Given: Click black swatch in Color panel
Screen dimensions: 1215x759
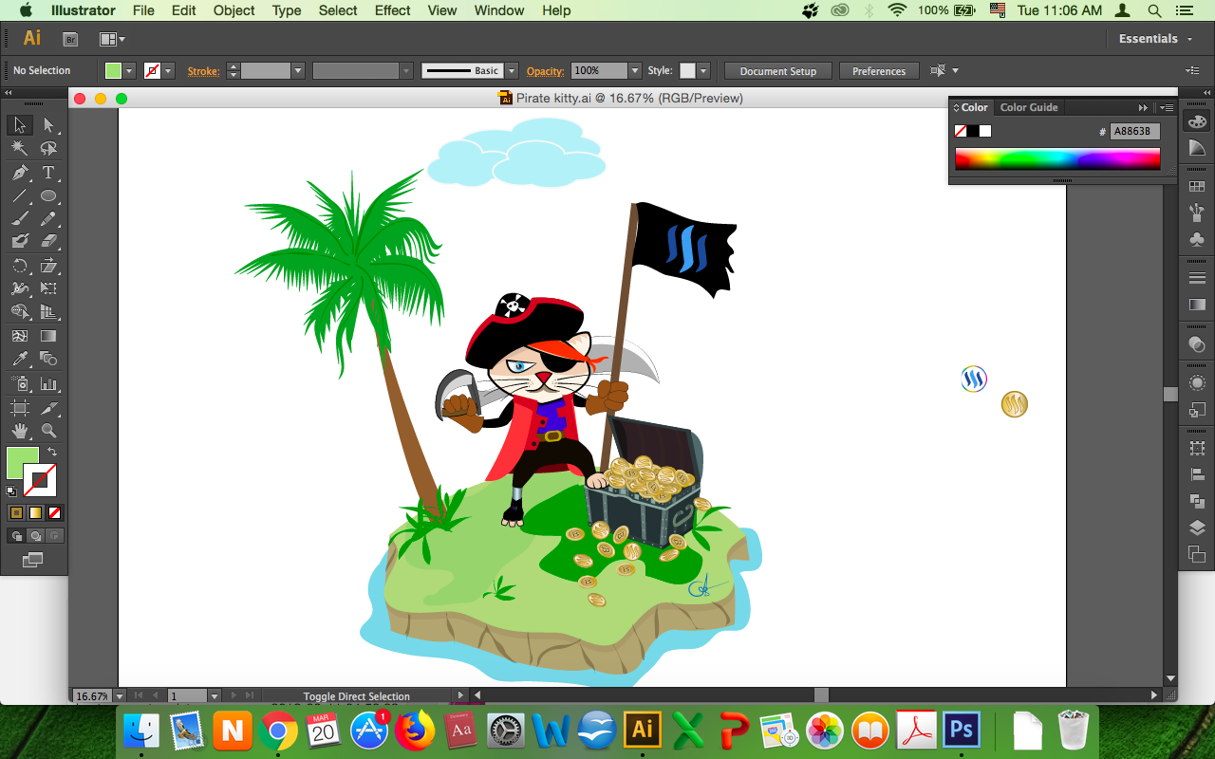Looking at the screenshot, I should (x=973, y=131).
